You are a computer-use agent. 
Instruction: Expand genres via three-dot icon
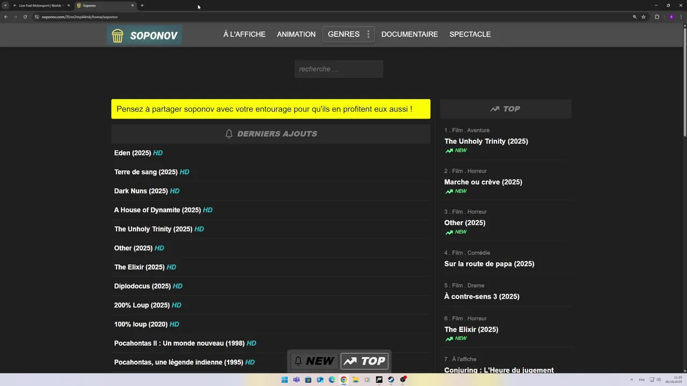click(368, 34)
